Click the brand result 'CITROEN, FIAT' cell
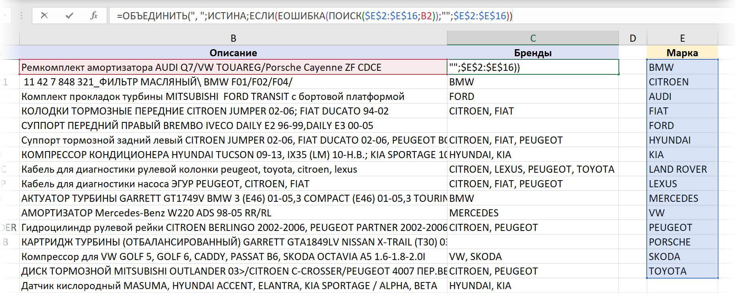This screenshot has height=297, width=737. 533,111
